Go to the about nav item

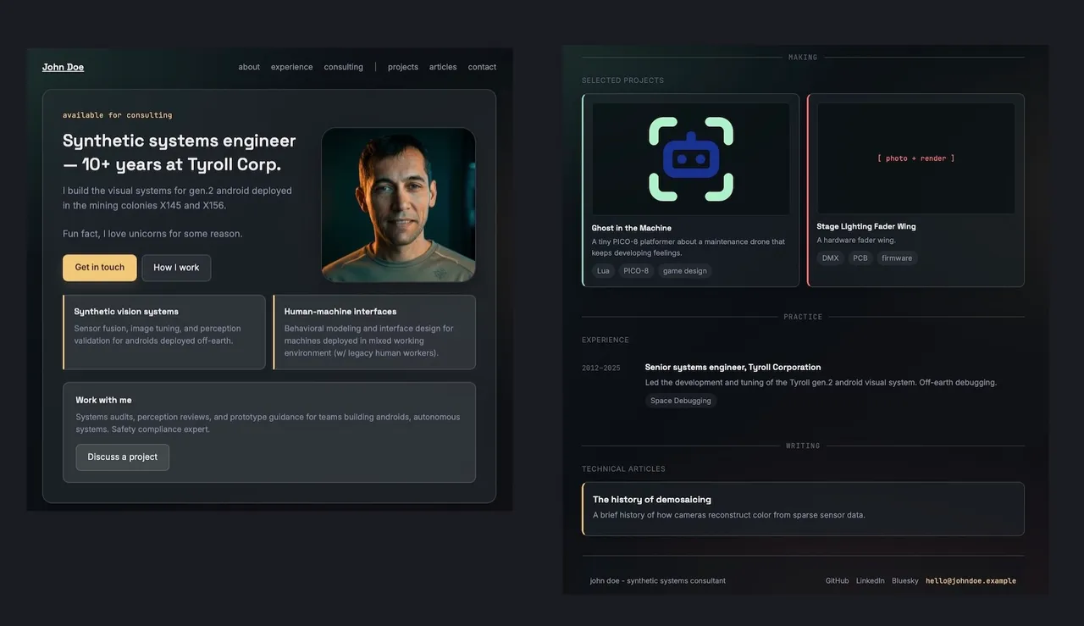pyautogui.click(x=249, y=67)
